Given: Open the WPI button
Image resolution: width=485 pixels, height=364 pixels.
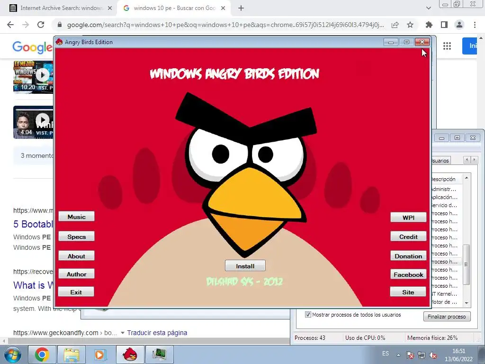Looking at the screenshot, I should click(408, 217).
